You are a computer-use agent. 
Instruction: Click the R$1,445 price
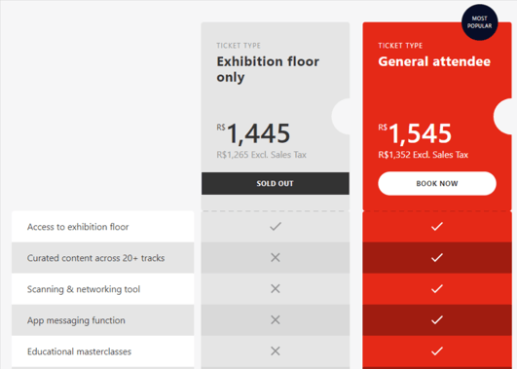pos(253,133)
